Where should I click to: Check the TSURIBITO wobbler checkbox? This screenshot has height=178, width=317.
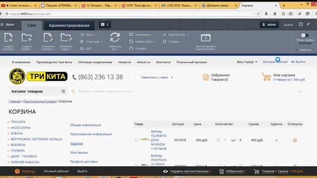pos(136,140)
